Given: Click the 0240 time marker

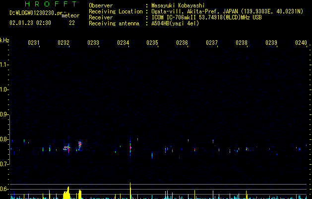Looking at the screenshot, I should coord(301,42).
